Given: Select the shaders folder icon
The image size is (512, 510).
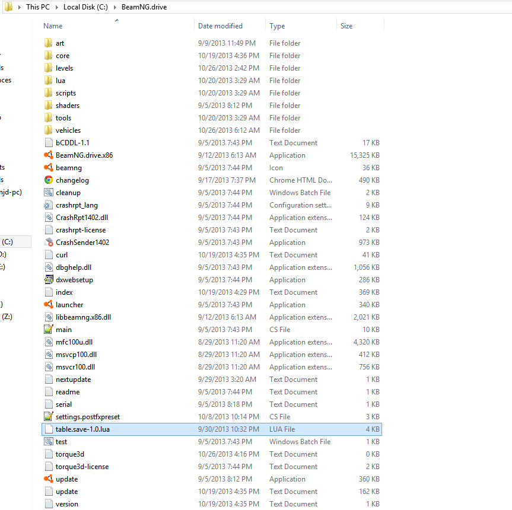Looking at the screenshot, I should pos(48,106).
